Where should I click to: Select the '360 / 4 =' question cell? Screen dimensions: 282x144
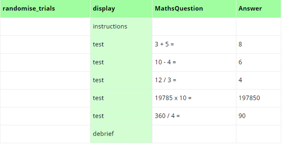(x=194, y=116)
